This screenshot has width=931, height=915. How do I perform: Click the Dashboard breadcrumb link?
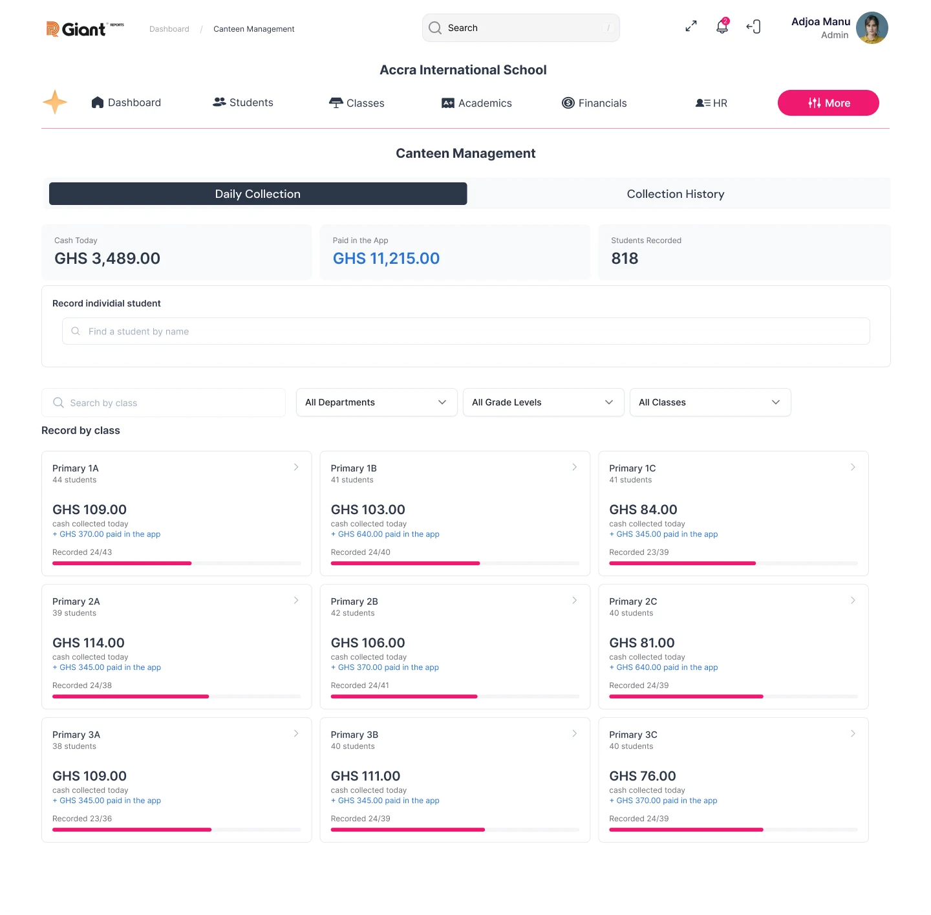click(169, 29)
